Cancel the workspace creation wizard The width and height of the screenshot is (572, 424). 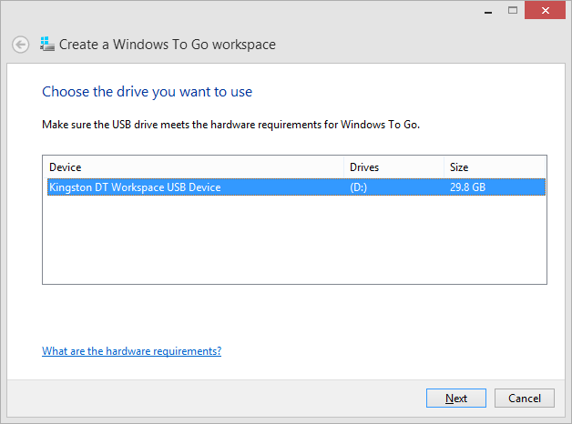tap(524, 399)
